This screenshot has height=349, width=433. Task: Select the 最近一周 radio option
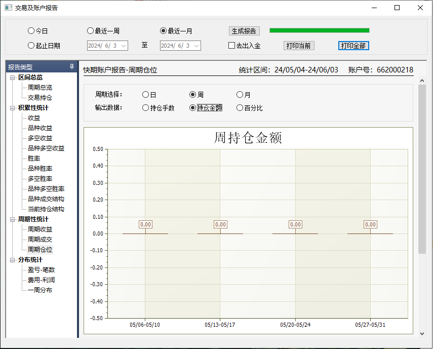pyautogui.click(x=91, y=31)
